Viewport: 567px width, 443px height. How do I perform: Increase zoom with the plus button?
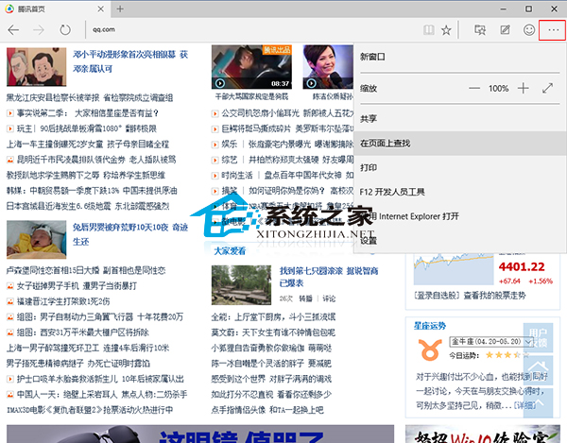pos(523,88)
